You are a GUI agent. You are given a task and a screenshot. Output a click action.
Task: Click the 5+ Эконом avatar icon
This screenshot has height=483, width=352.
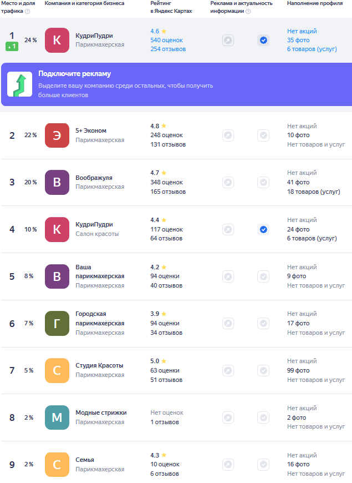(x=57, y=135)
